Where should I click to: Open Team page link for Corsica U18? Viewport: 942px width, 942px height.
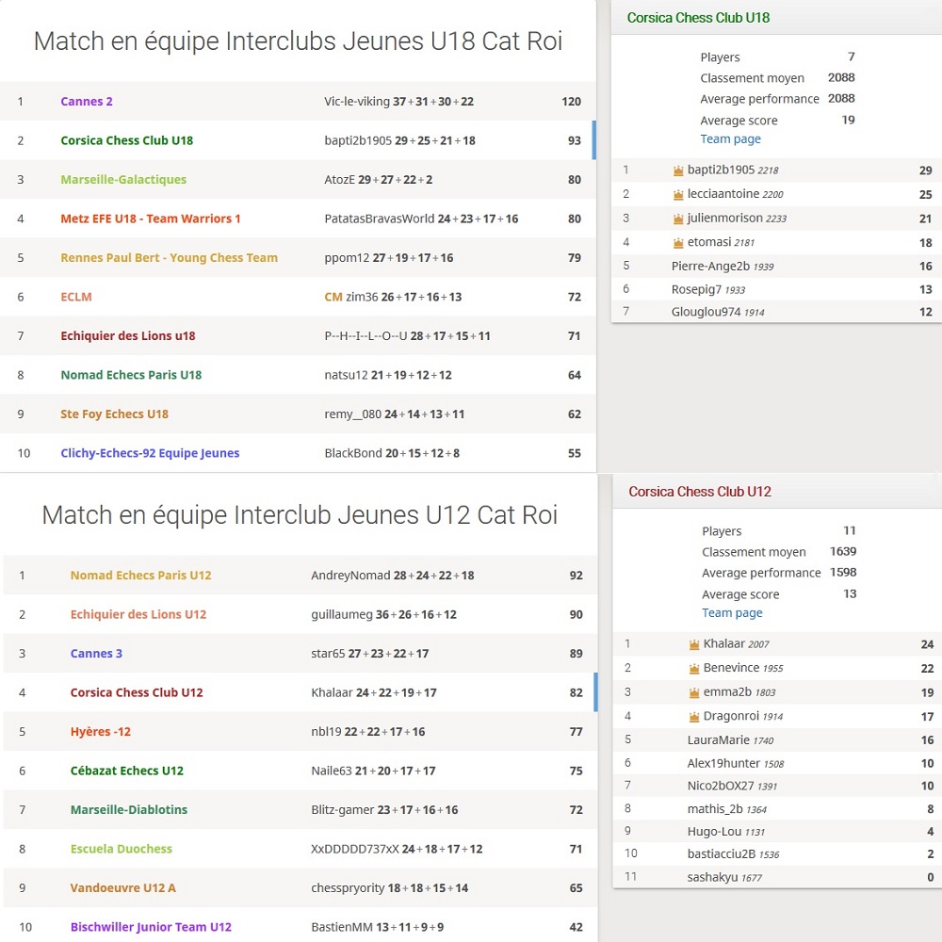(730, 139)
